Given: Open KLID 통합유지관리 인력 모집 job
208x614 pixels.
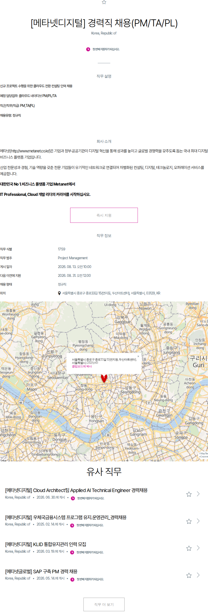Looking at the screenshot, I should (x=46, y=544).
